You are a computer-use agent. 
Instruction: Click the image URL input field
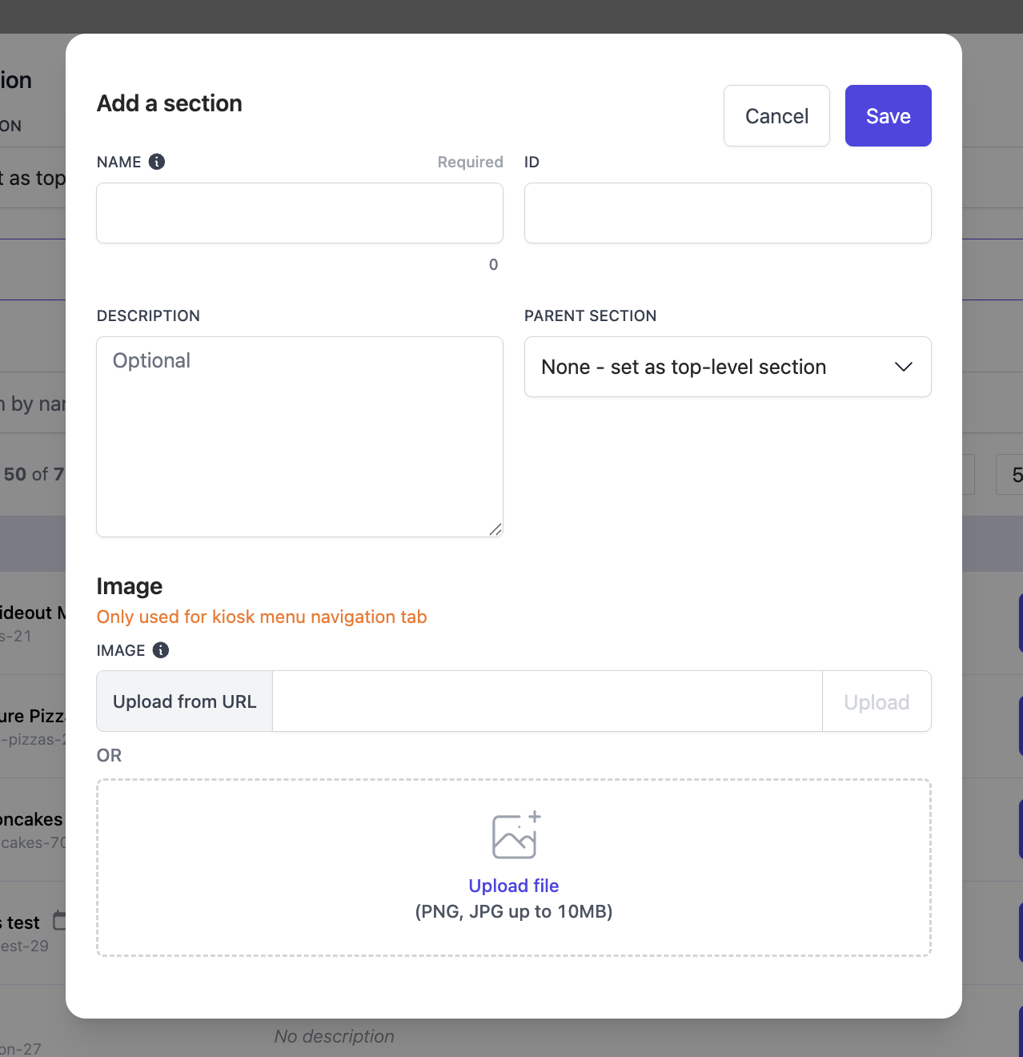click(547, 701)
